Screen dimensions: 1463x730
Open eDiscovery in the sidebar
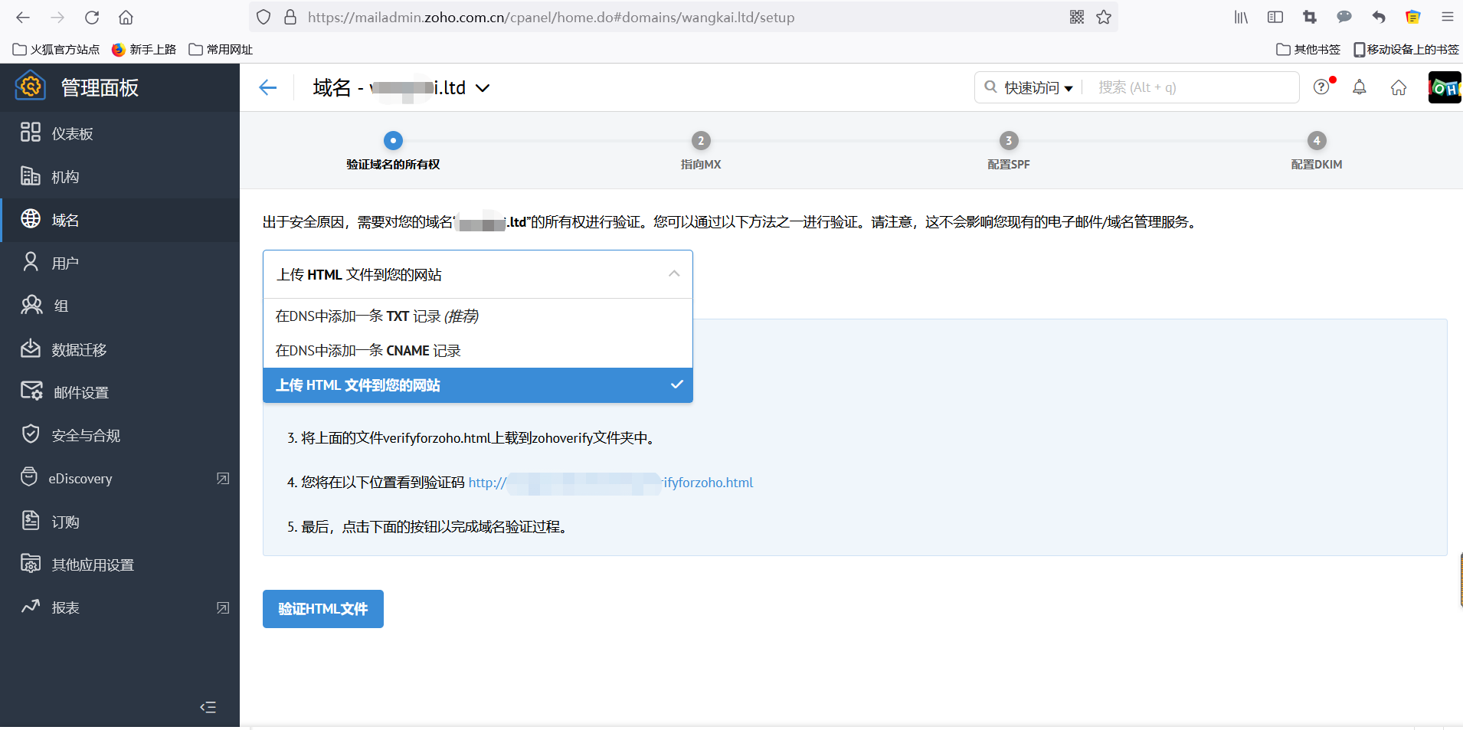click(119, 479)
